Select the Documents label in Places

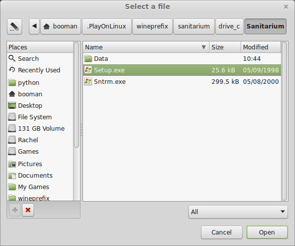35,175
